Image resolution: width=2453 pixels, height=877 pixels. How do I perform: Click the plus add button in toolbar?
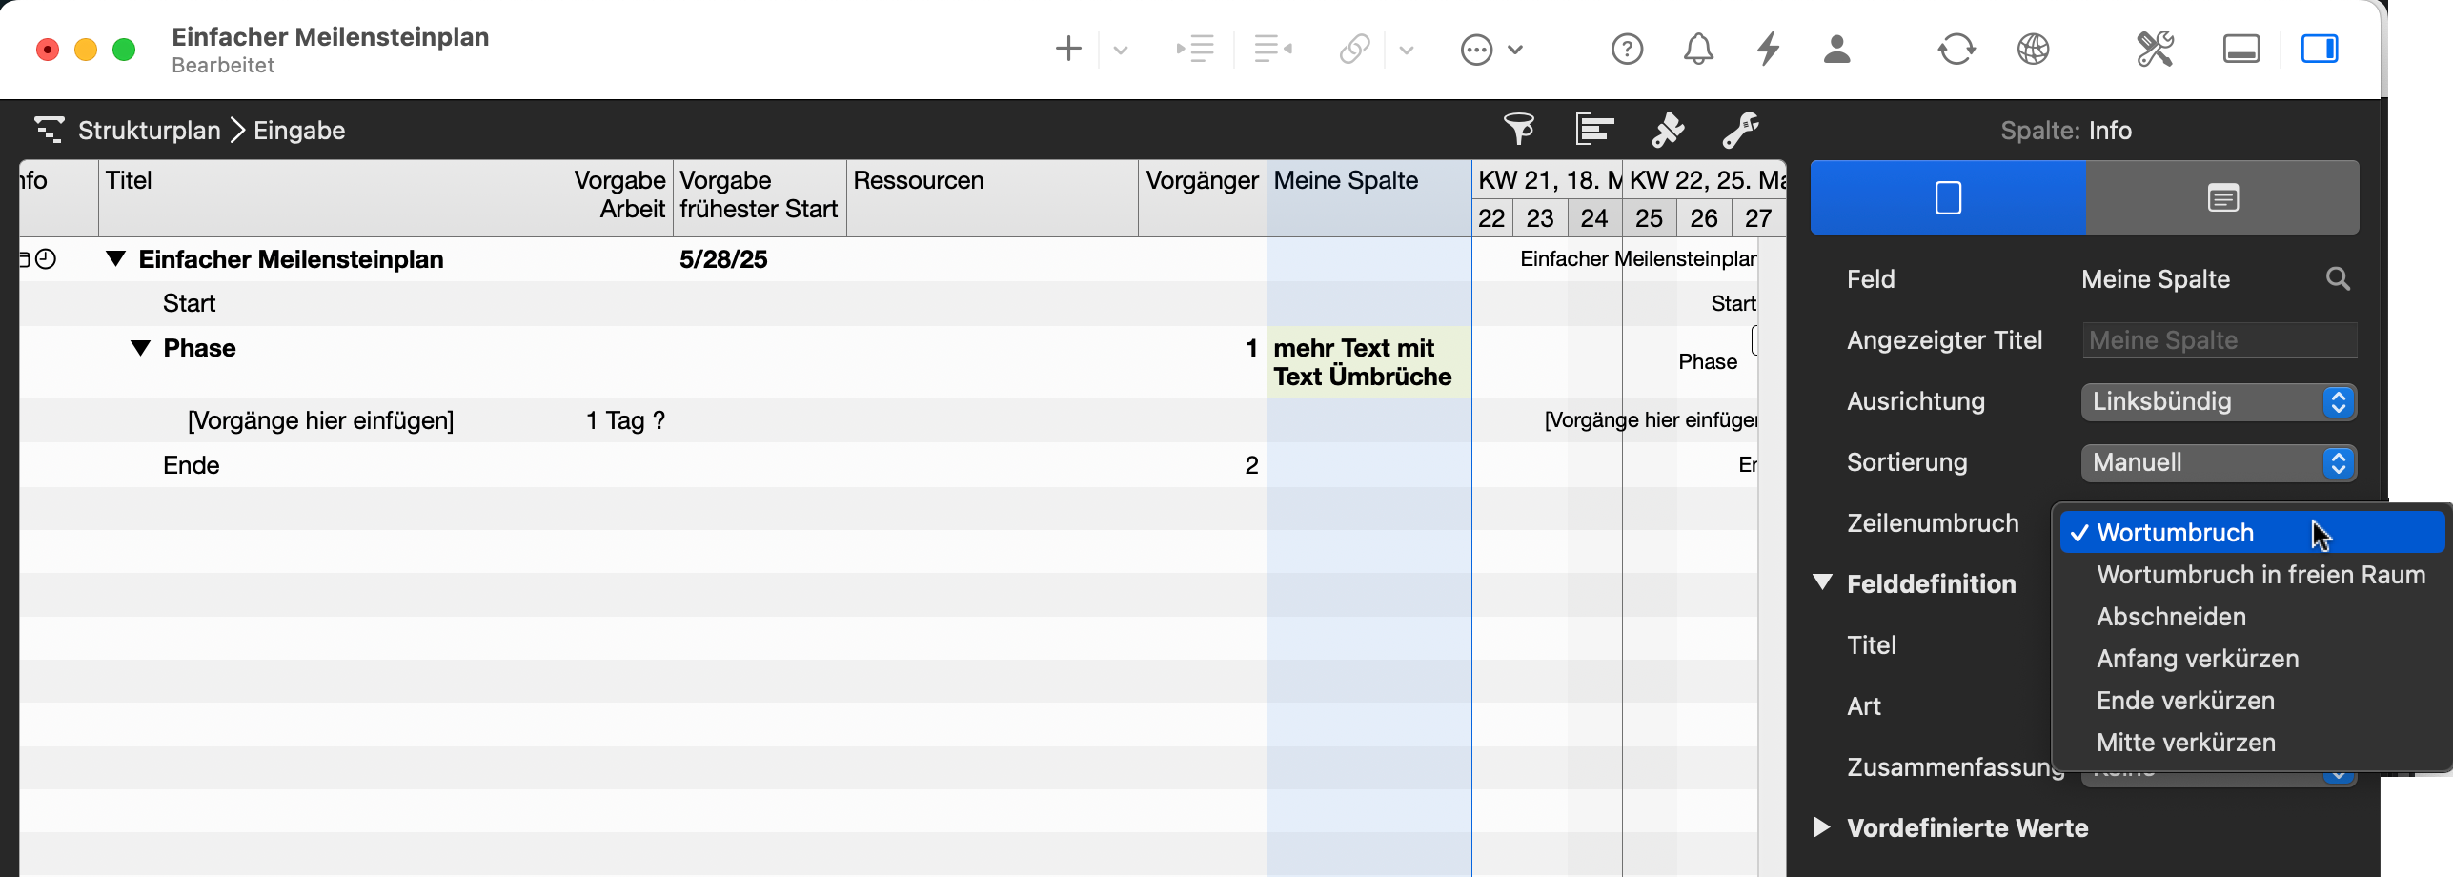[1068, 49]
